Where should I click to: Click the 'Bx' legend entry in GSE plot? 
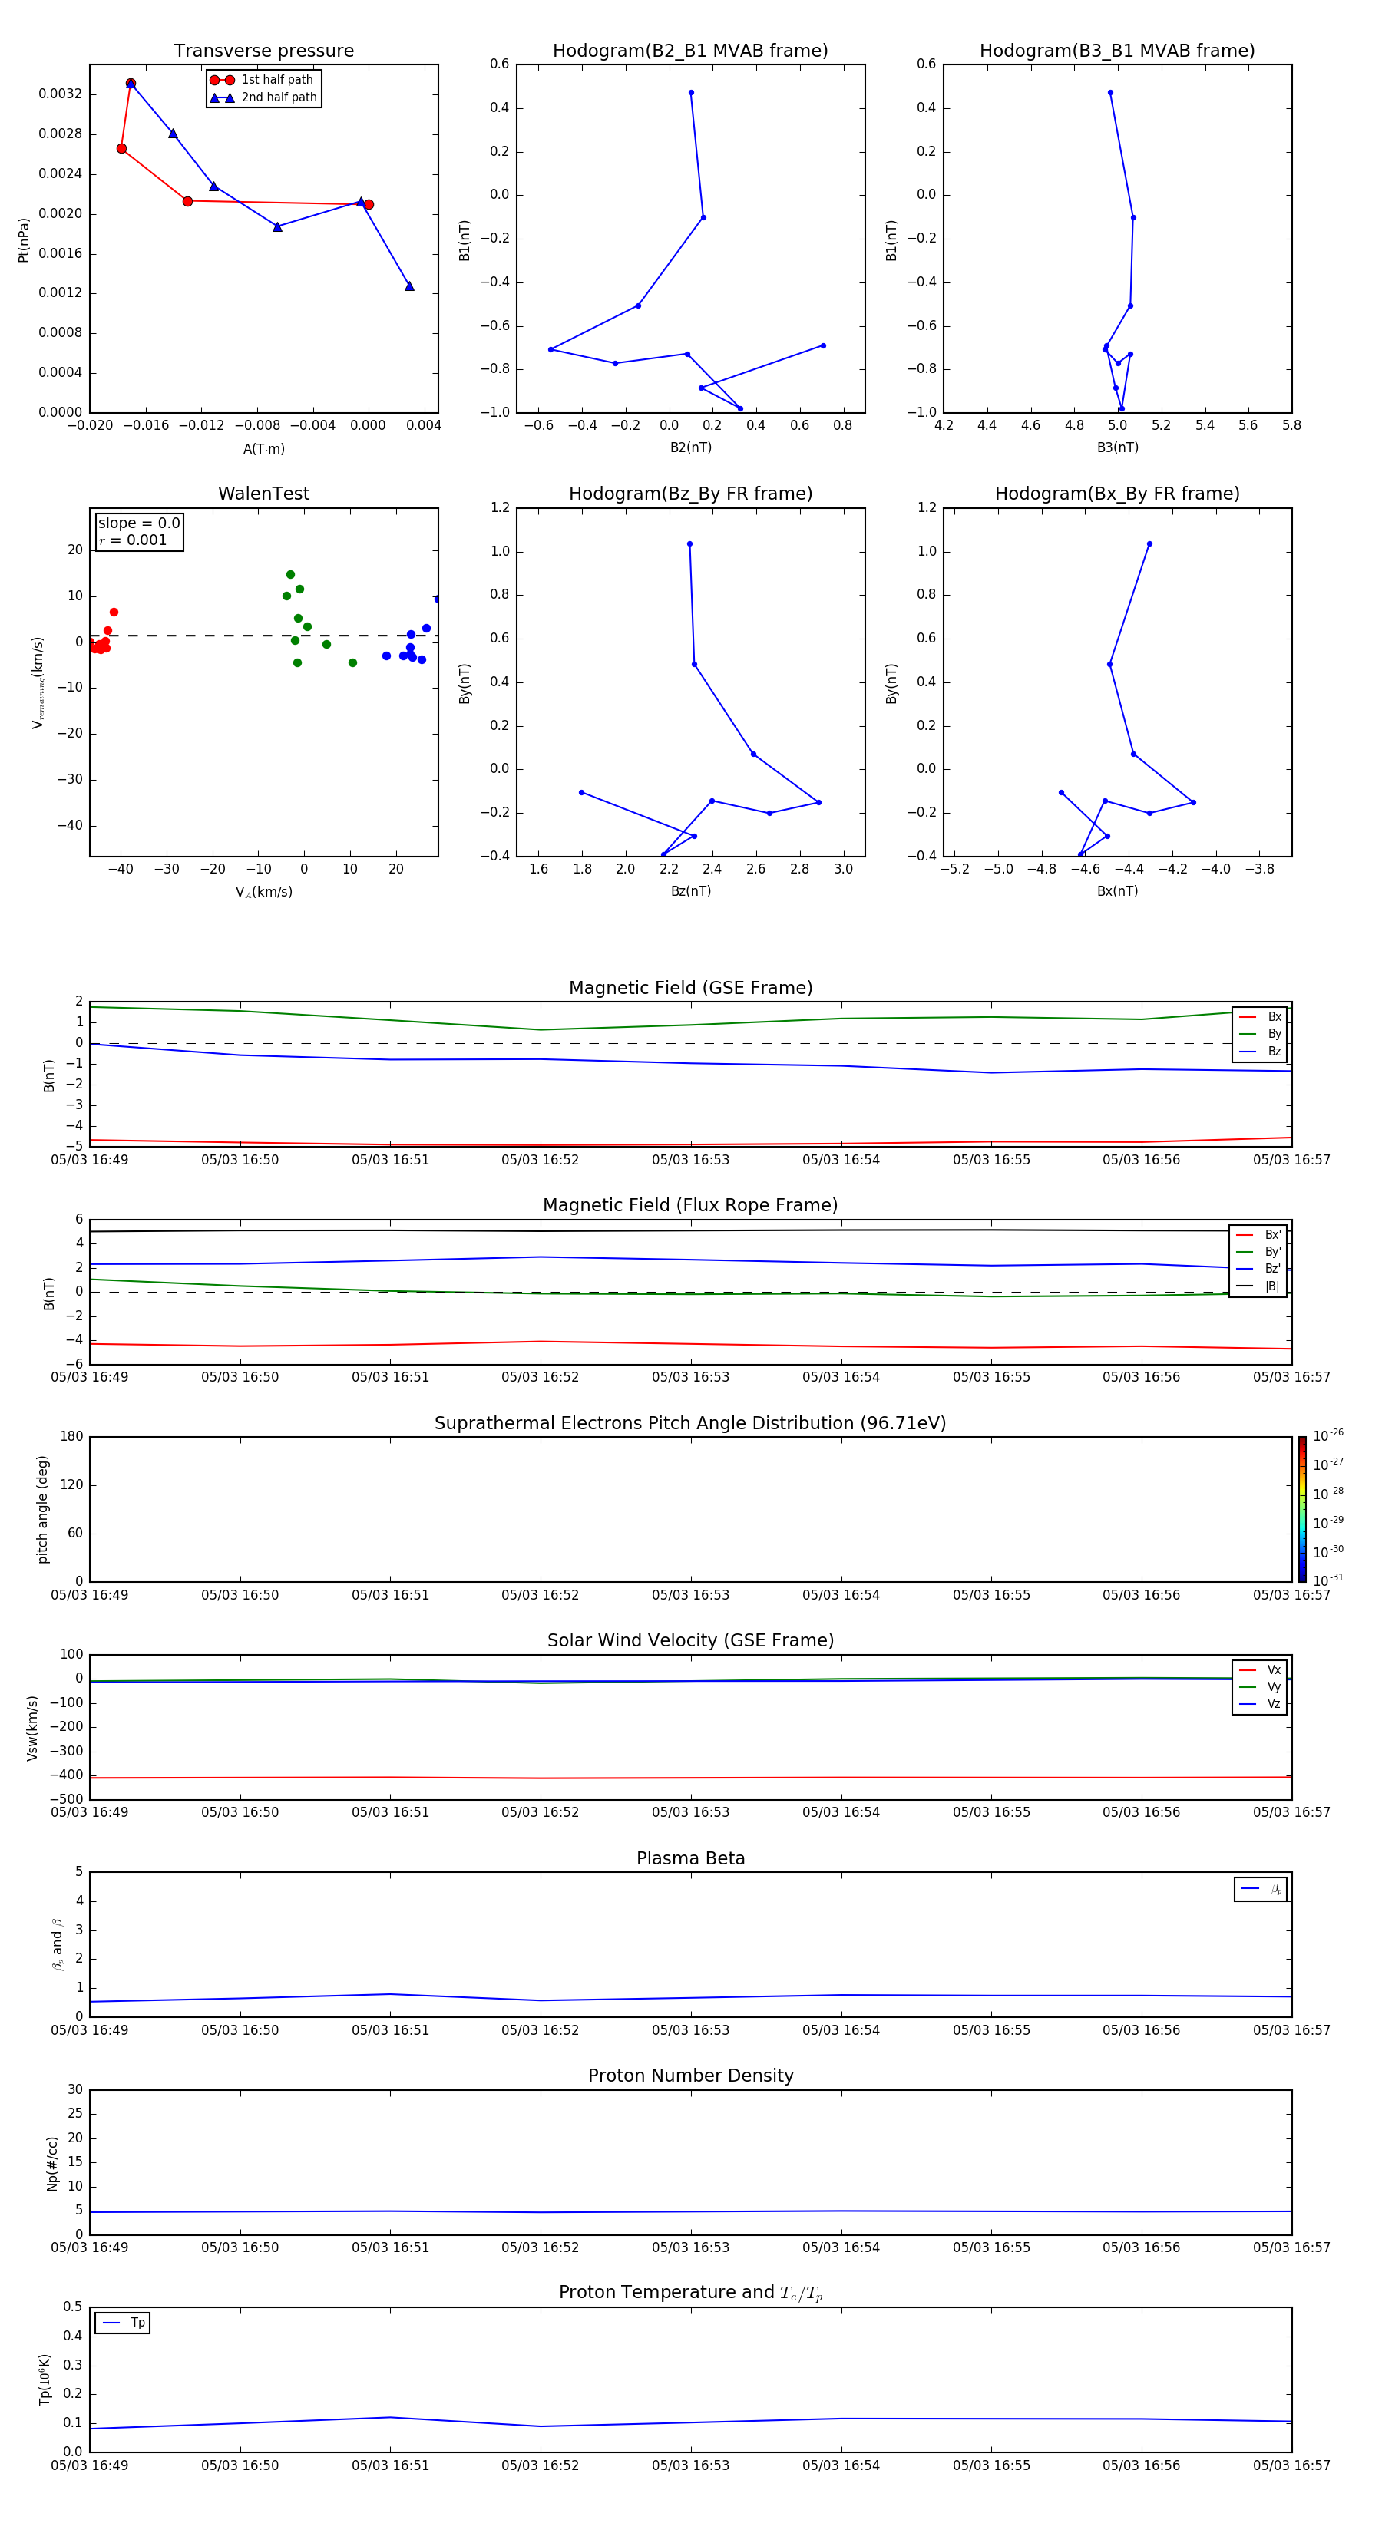tap(1260, 1017)
